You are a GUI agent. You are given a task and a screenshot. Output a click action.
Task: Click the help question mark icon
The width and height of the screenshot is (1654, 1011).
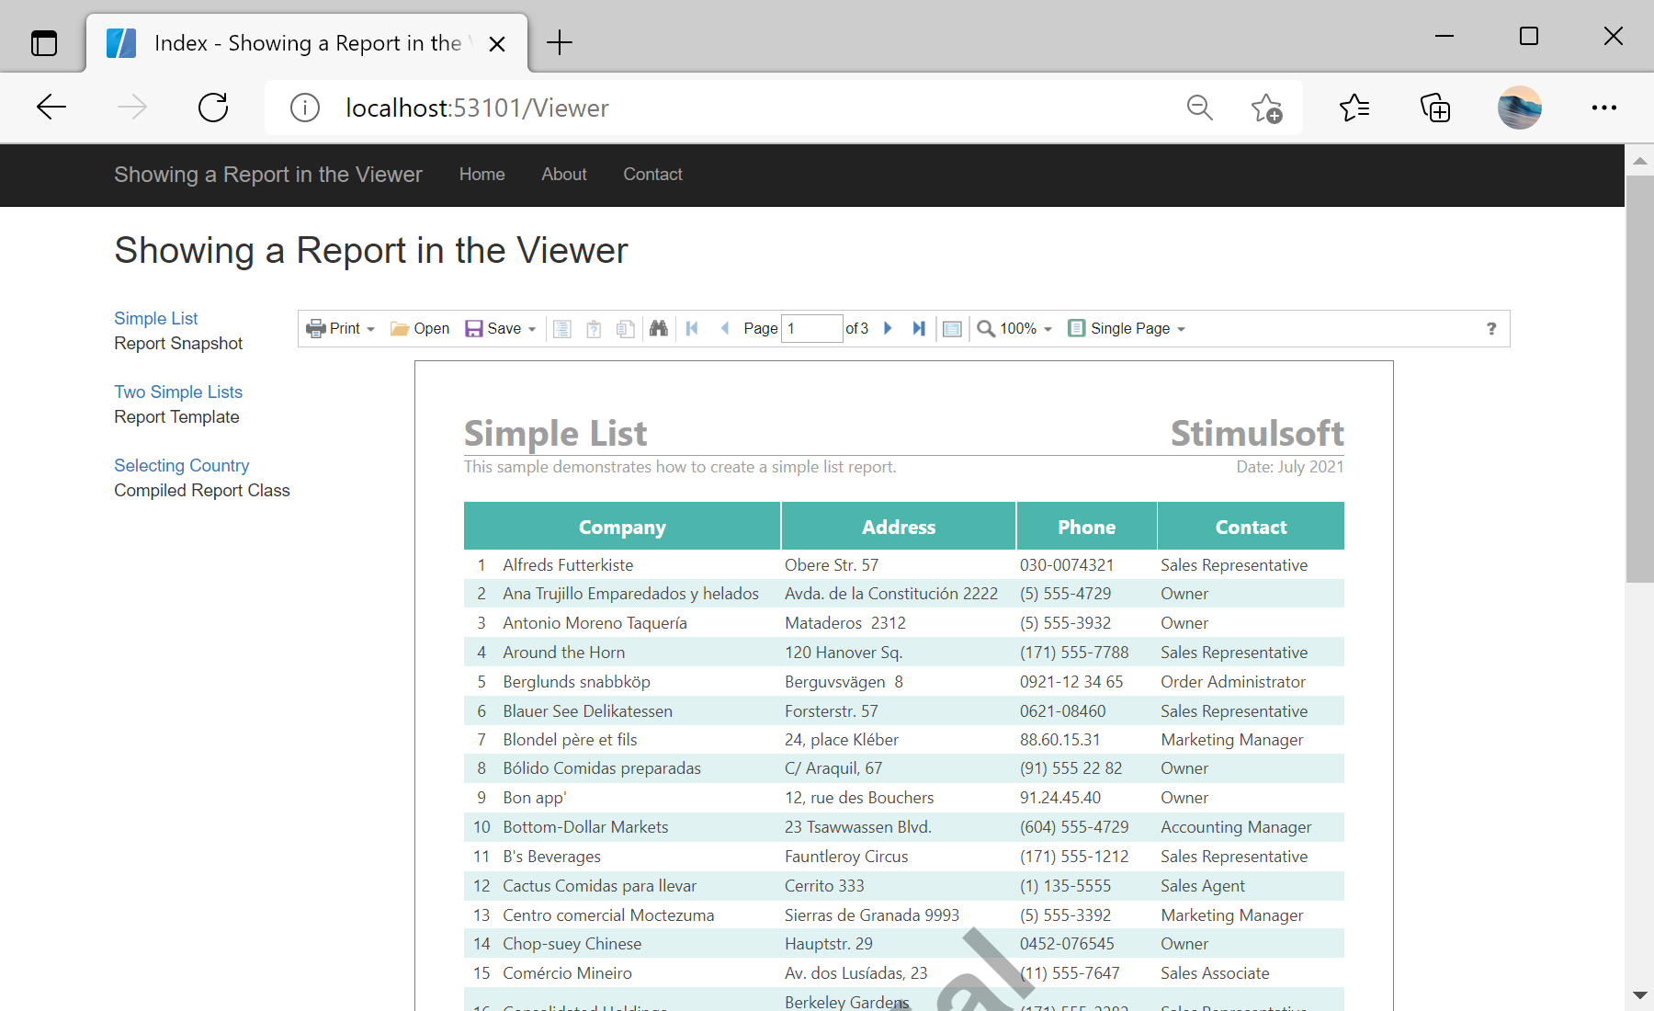[1491, 328]
